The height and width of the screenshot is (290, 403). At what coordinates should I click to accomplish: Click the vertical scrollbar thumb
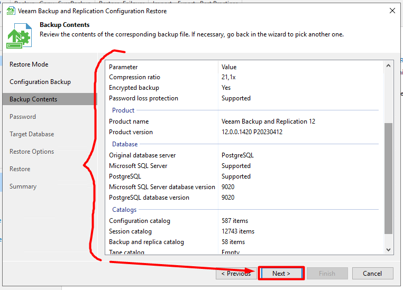click(x=388, y=179)
